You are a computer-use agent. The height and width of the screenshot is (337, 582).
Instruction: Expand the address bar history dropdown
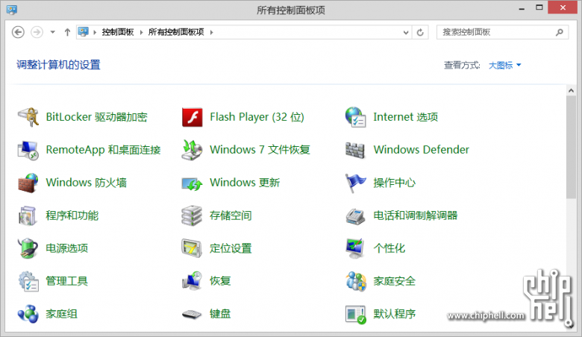click(x=406, y=32)
